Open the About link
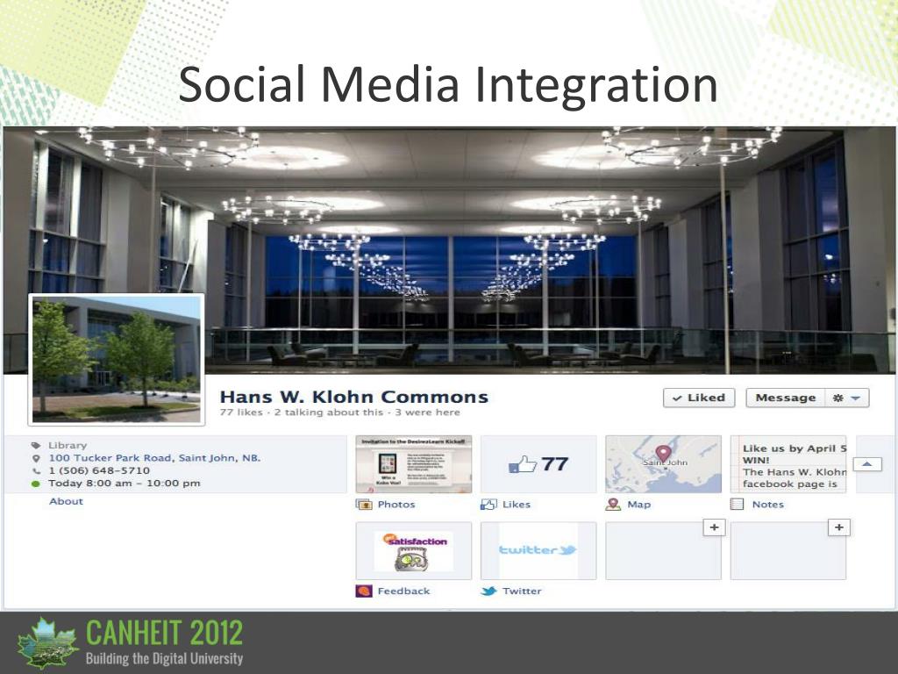This screenshot has width=898, height=674. coord(66,501)
